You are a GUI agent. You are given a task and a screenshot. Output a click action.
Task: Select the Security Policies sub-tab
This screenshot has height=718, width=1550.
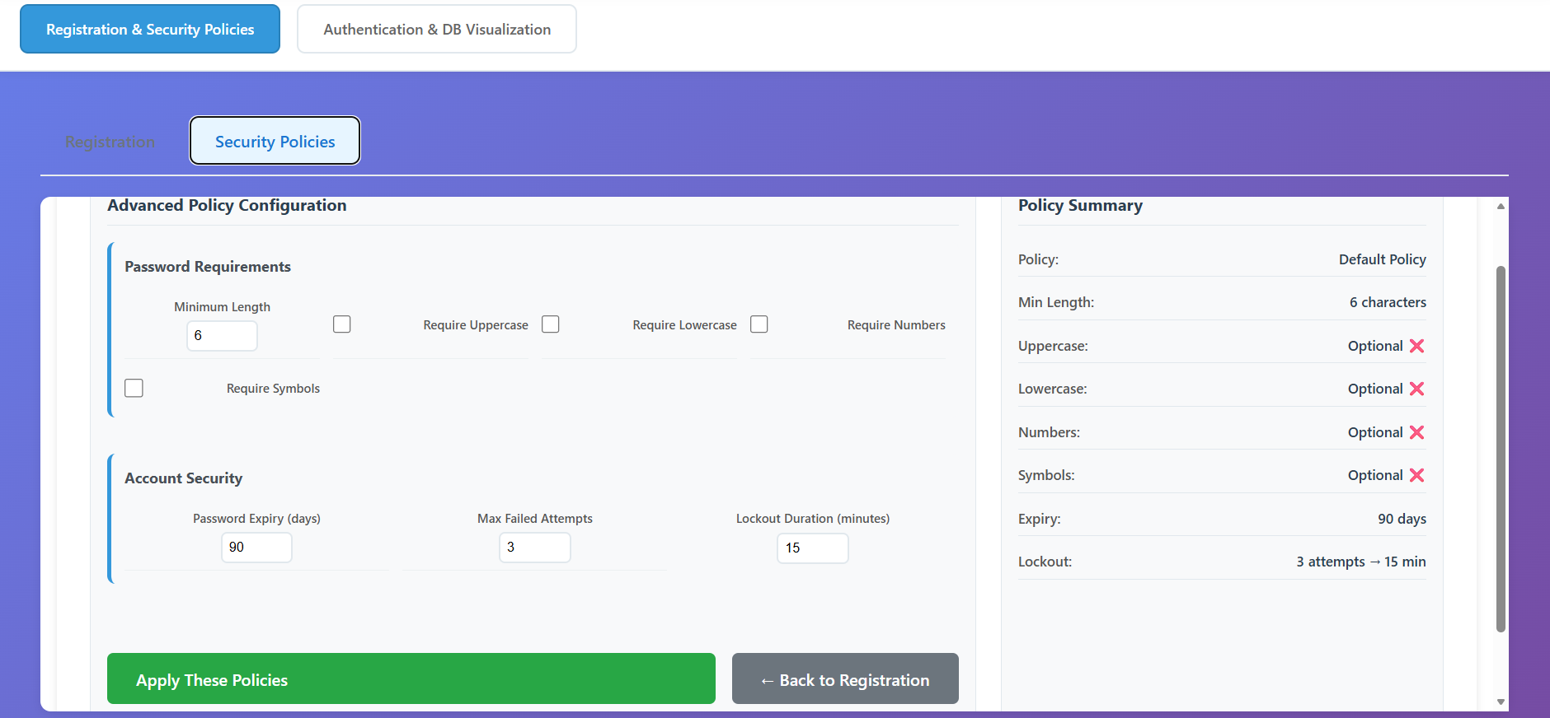(x=275, y=142)
